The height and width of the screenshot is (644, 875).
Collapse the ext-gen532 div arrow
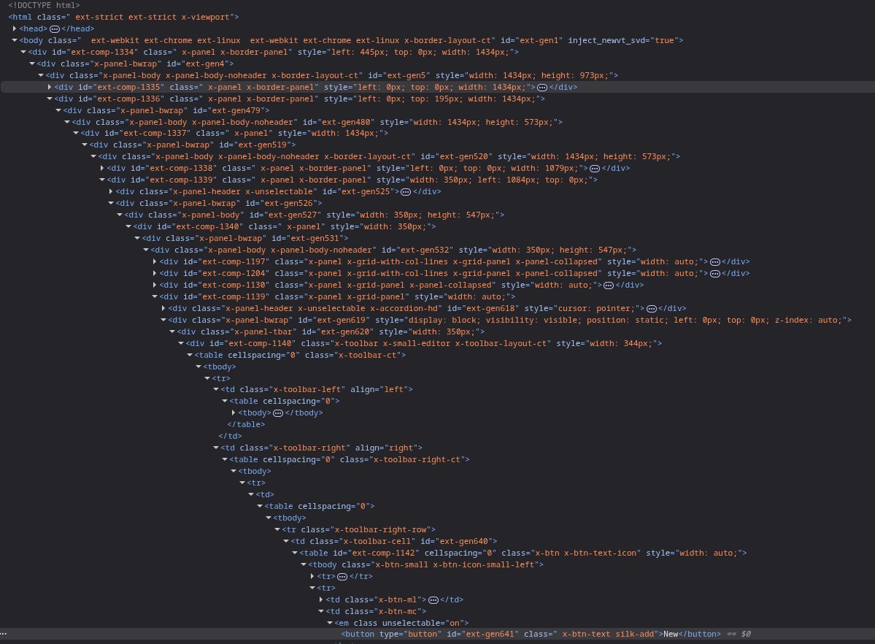pos(146,250)
